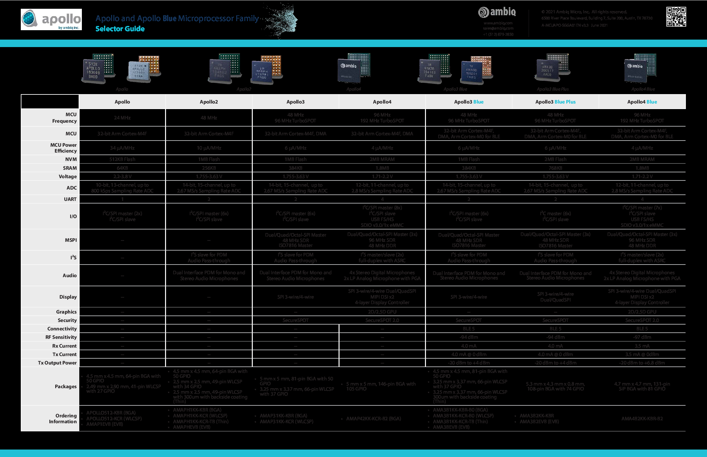
Task: Click the cyan bar below the header
Action: tap(353, 43)
